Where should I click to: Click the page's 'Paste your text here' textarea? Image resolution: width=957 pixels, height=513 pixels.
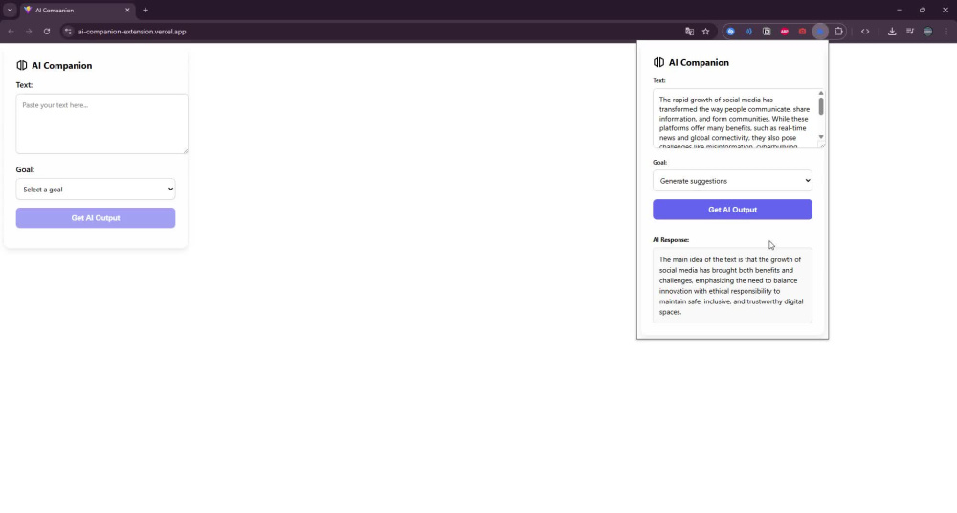tap(102, 123)
